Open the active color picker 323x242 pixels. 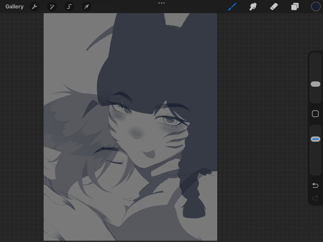click(316, 6)
